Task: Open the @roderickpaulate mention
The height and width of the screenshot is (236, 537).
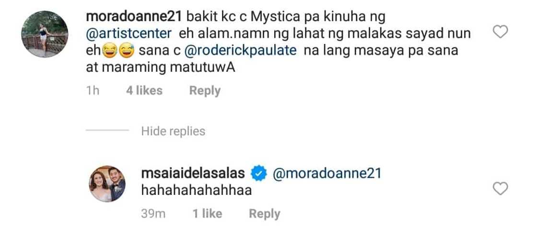Action: (240, 50)
